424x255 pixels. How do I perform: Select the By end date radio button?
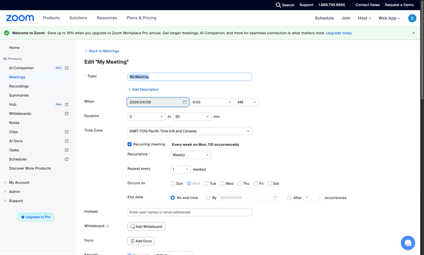(208, 198)
